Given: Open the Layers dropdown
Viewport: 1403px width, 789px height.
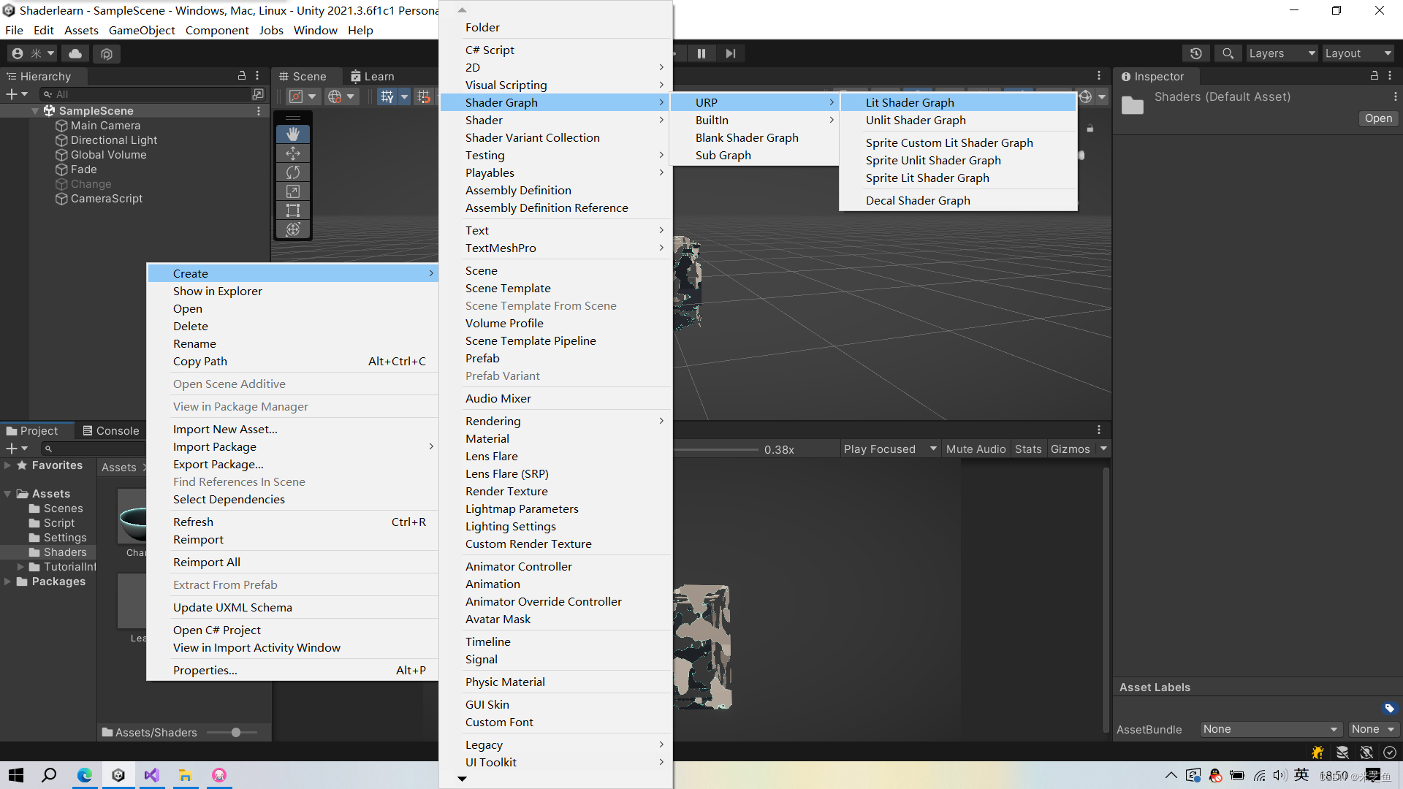Looking at the screenshot, I should [1281, 53].
